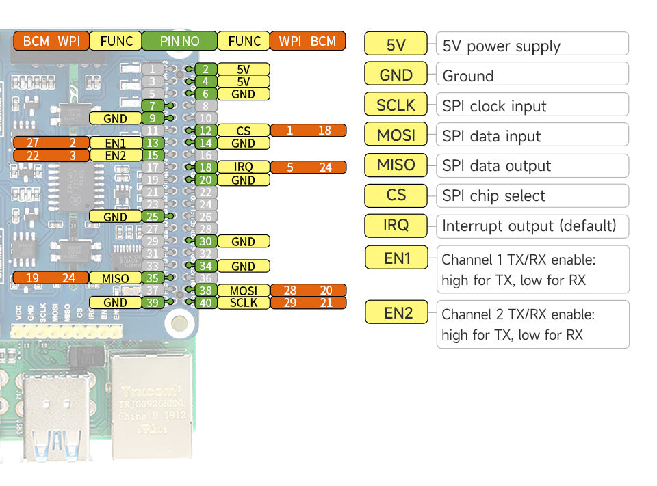Screen dimensions: 657x486
Task: Click the EN2 legend badge
Action: pos(396,312)
